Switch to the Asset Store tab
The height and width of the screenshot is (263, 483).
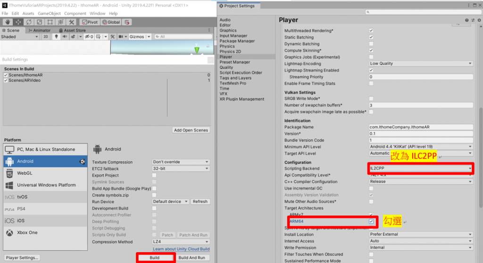tap(72, 30)
